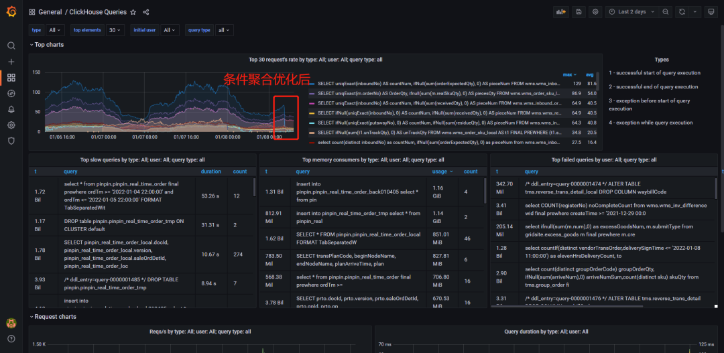This screenshot has height=353, width=724.
Task: Open the user avatar profile icon
Action: click(11, 323)
